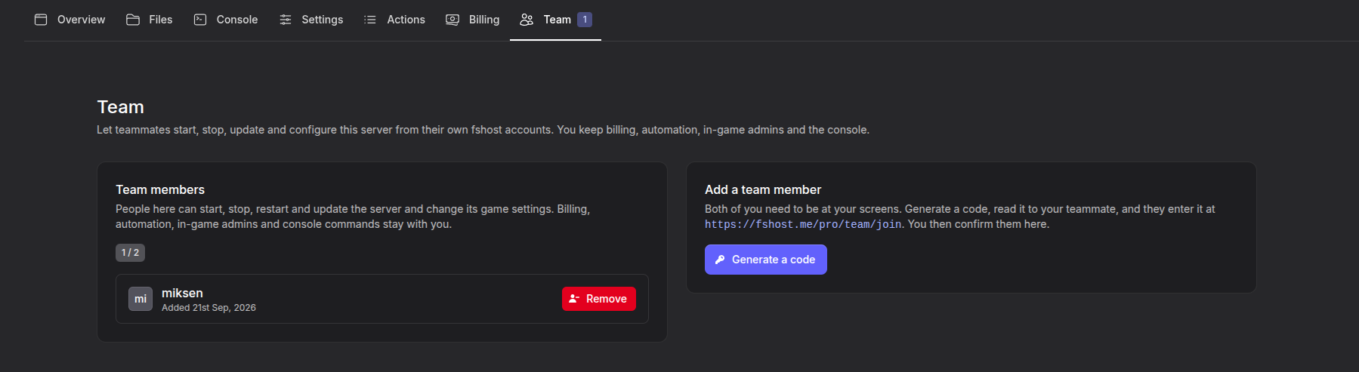Open the Overview tab

coord(70,20)
